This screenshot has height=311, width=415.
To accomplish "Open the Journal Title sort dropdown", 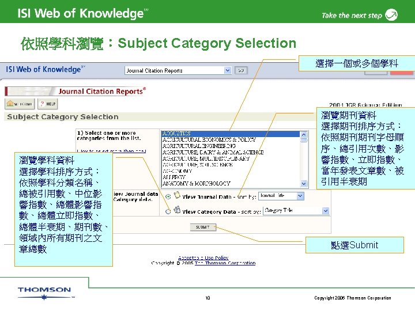I will coord(281,196).
